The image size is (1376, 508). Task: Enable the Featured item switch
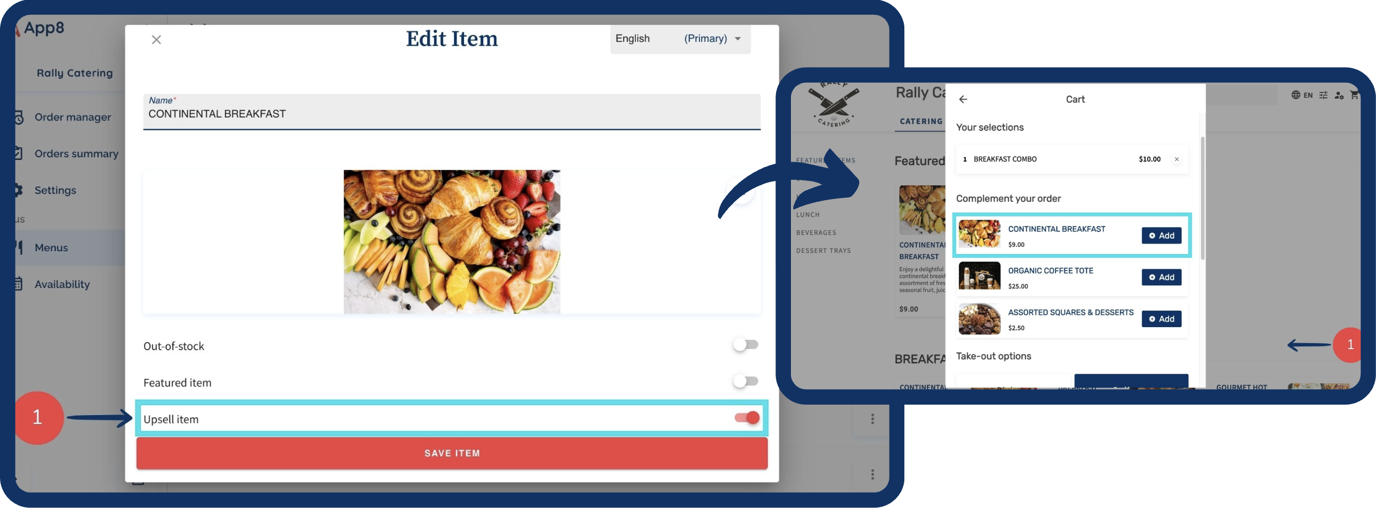pyautogui.click(x=746, y=381)
